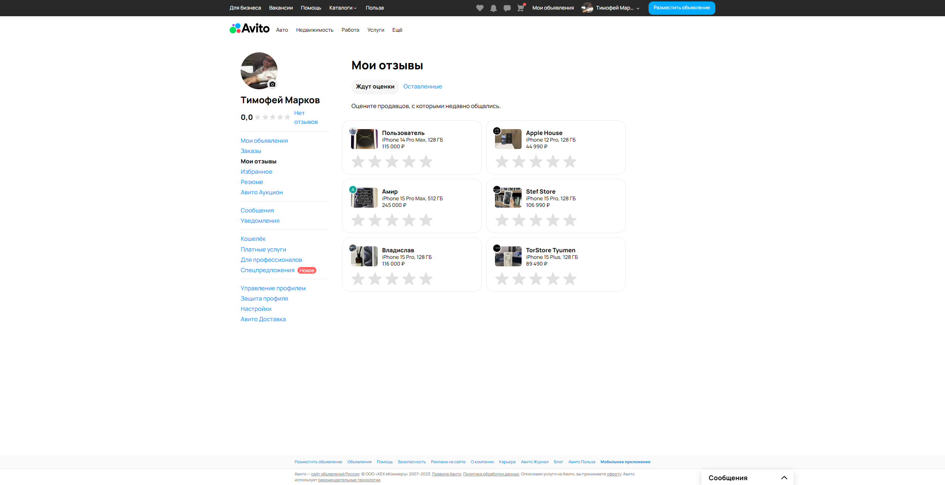The width and height of the screenshot is (945, 485).
Task: Rate Apple House with five stars
Action: (570, 162)
